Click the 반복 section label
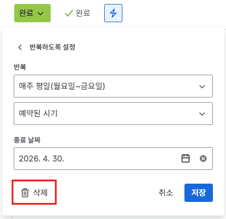Viewport: 226px width, 219px height. coord(20,67)
